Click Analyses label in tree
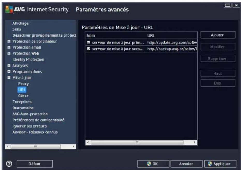Screen dimensions: 241x170 click(x=20, y=66)
